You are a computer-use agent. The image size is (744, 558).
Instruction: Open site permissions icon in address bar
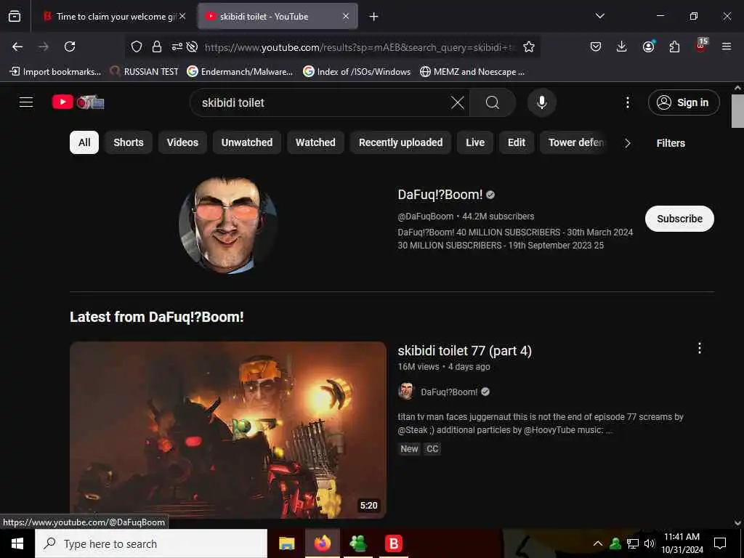pyautogui.click(x=177, y=46)
